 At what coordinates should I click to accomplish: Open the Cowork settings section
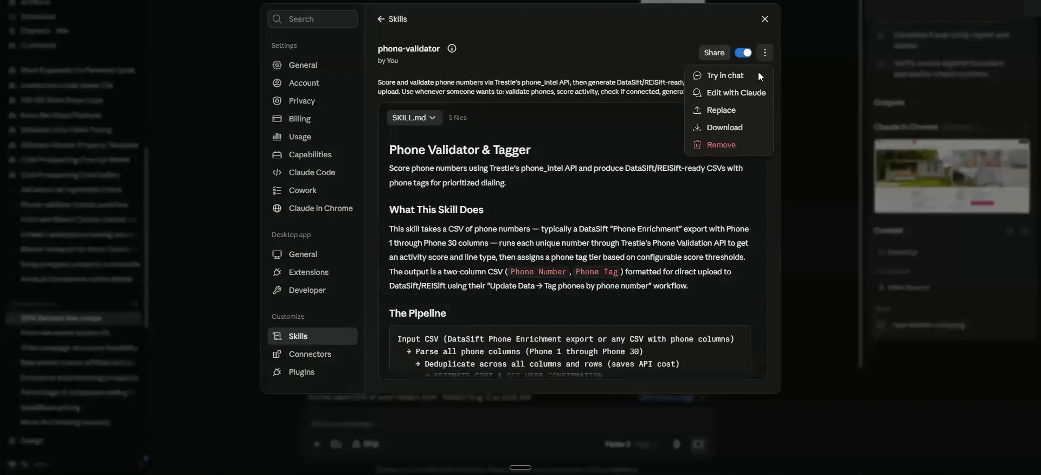[x=312, y=190]
